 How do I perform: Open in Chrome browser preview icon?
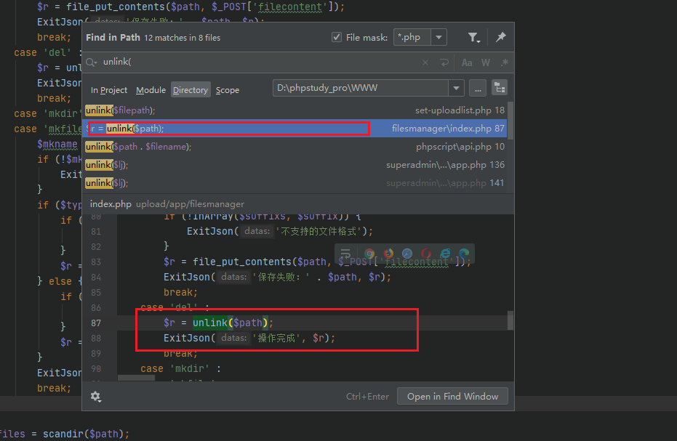(x=369, y=254)
